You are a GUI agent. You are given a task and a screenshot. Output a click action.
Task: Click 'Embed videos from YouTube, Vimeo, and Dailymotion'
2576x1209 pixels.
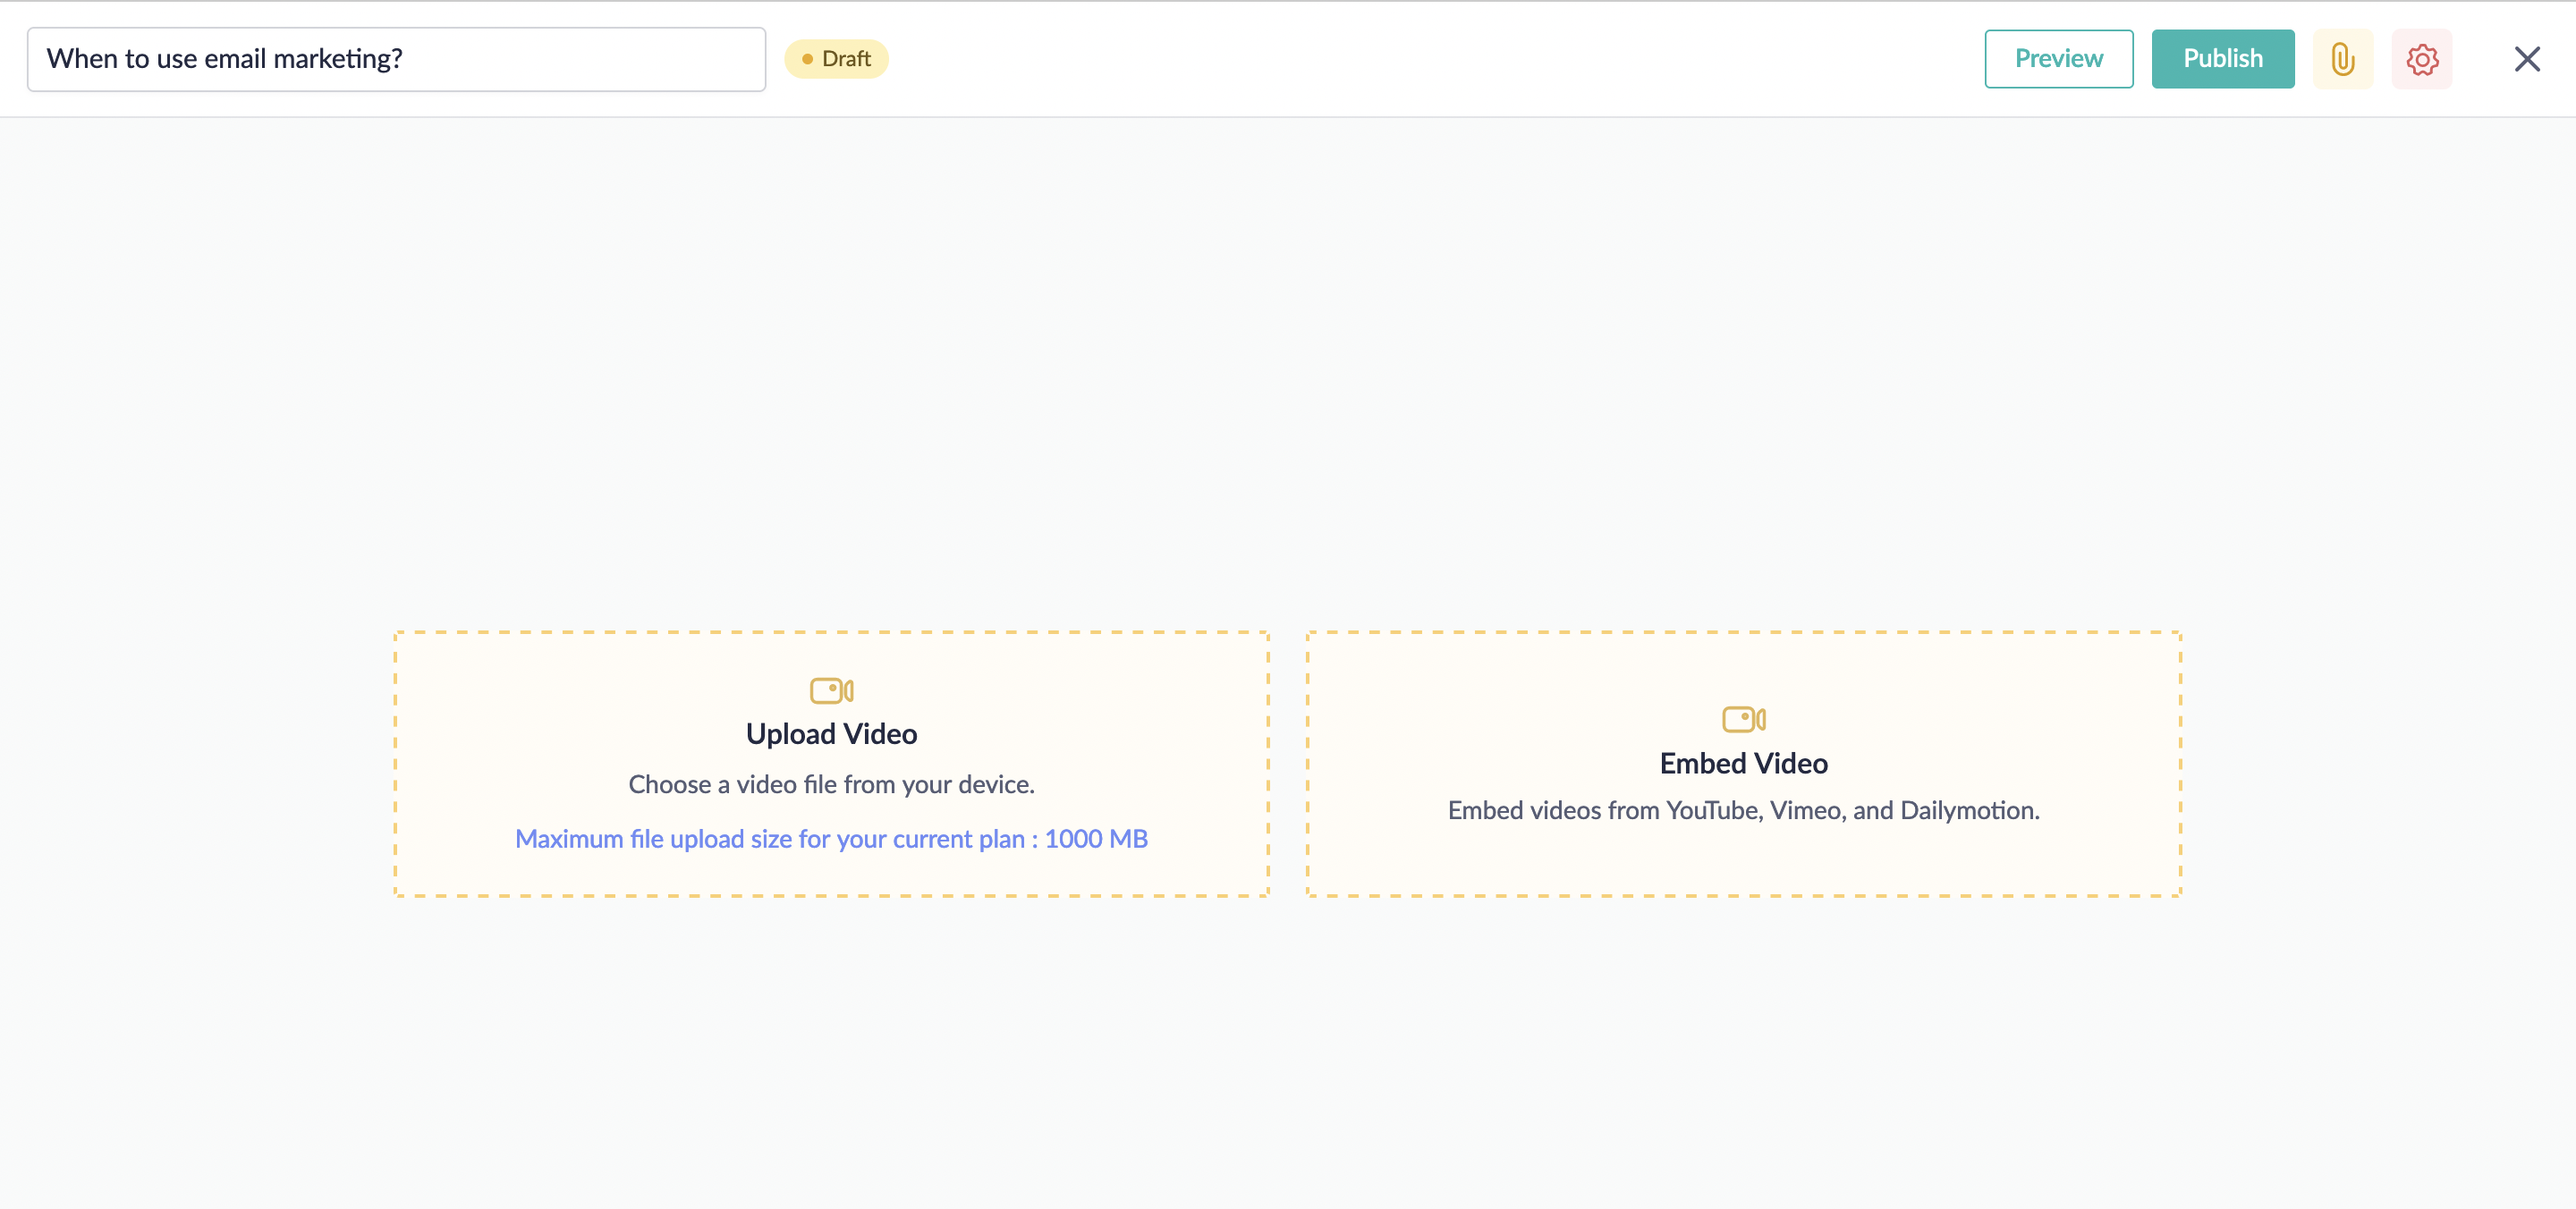click(x=1743, y=810)
